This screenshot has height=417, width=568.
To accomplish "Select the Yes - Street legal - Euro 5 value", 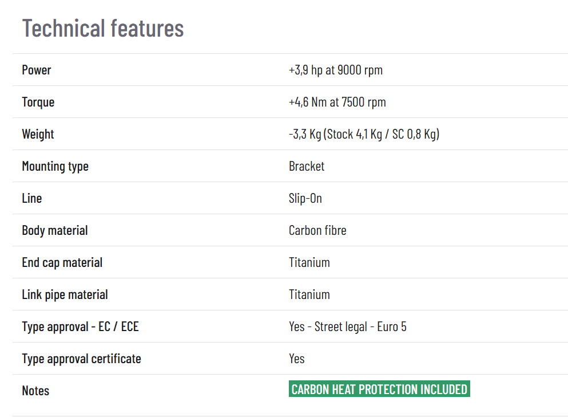I will (348, 326).
